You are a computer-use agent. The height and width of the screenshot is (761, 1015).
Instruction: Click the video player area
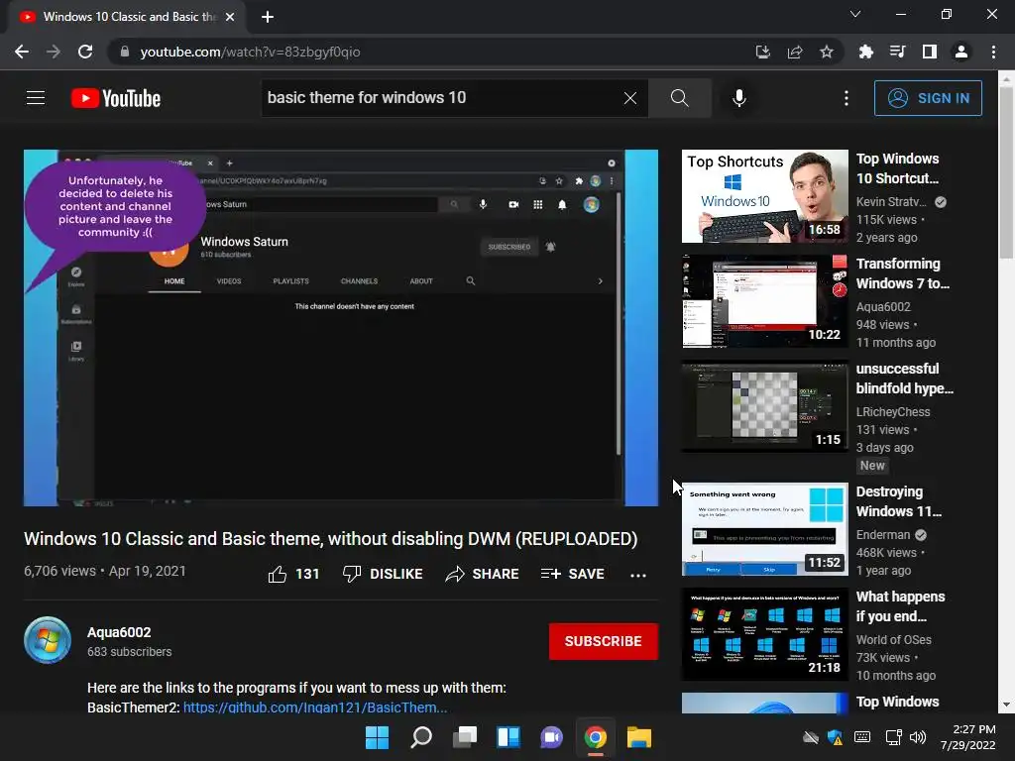point(341,327)
